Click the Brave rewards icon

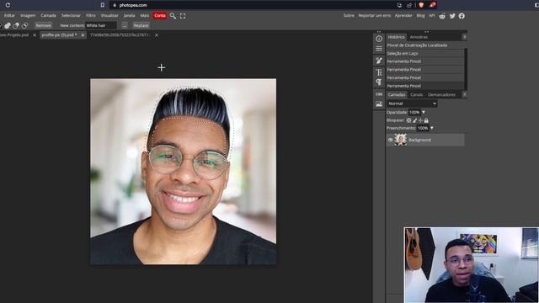432,5
